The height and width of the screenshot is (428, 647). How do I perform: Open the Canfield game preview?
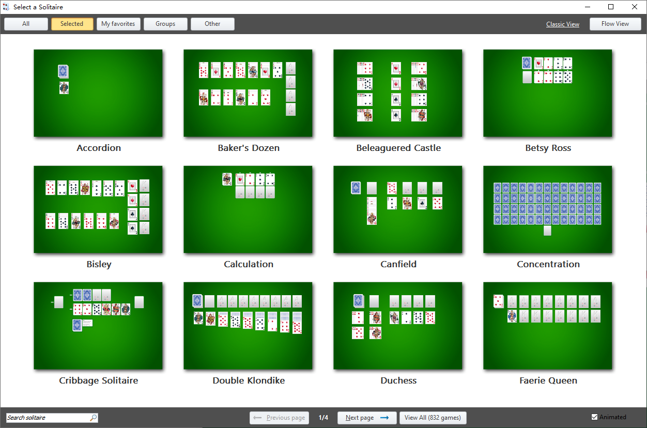398,209
